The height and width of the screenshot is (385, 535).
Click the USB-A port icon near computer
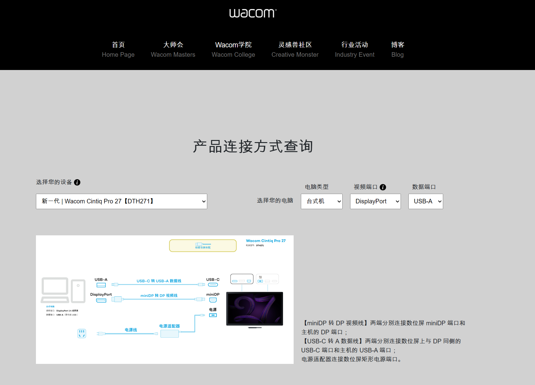101,285
